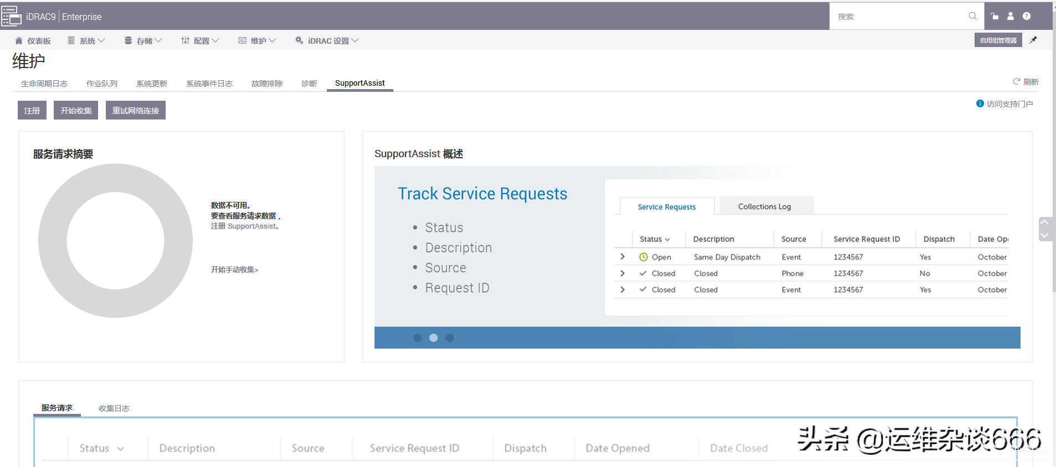The width and height of the screenshot is (1056, 467).
Task: Click the 数据不可用 message text
Action: pos(230,205)
